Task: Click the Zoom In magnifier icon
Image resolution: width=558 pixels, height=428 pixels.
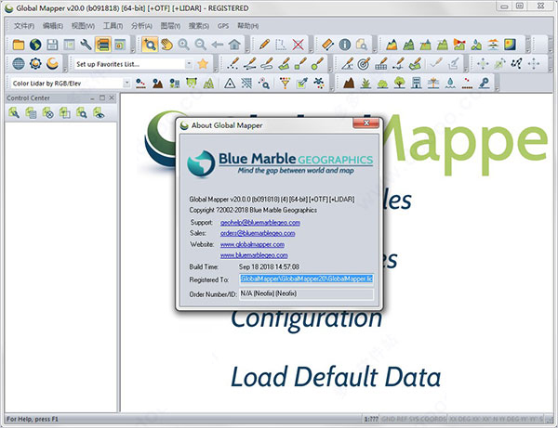Action: [x=183, y=45]
